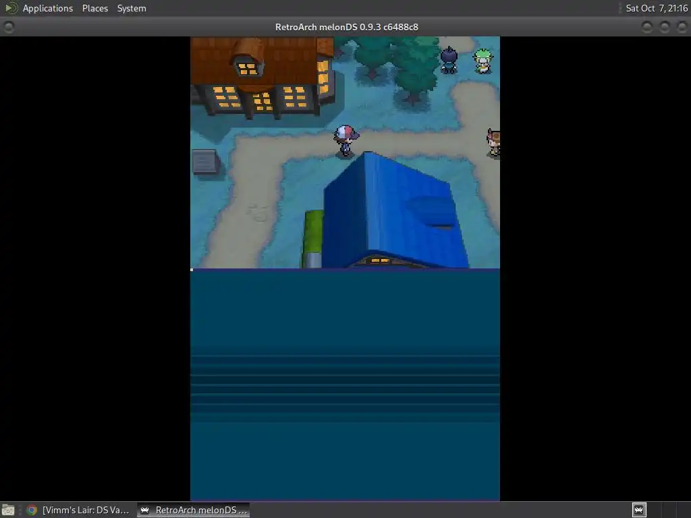This screenshot has height=518, width=691.
Task: Click the green-haired character sprite
Action: [483, 61]
